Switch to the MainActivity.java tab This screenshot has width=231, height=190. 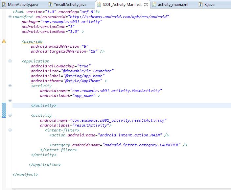tap(21, 5)
